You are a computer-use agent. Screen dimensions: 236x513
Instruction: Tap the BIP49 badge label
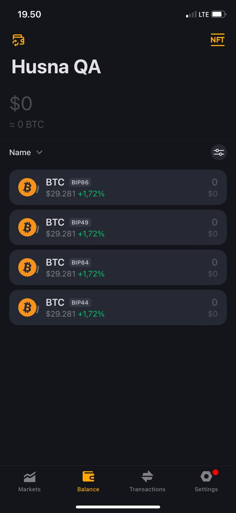point(80,222)
